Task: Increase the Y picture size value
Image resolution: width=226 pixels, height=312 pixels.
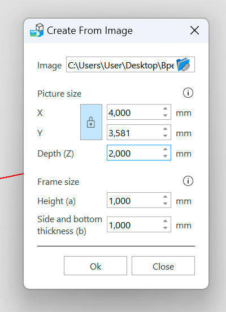Action: [165, 129]
